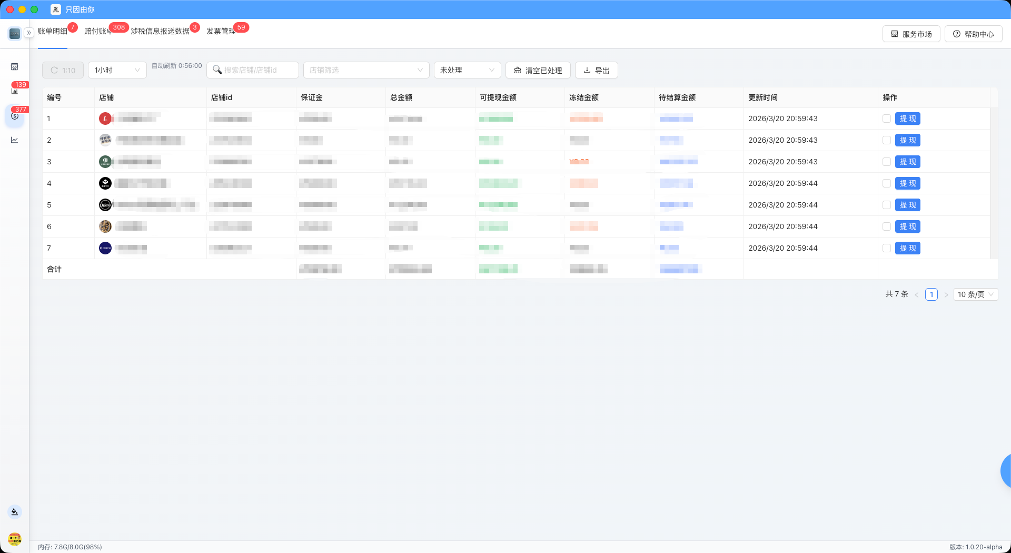Open the 未处理 status dropdown

(x=467, y=70)
